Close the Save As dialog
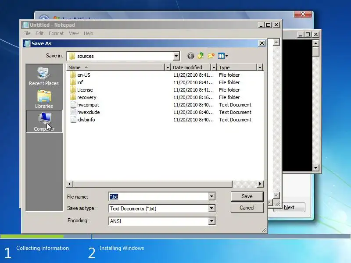The image size is (351, 263). [x=262, y=43]
